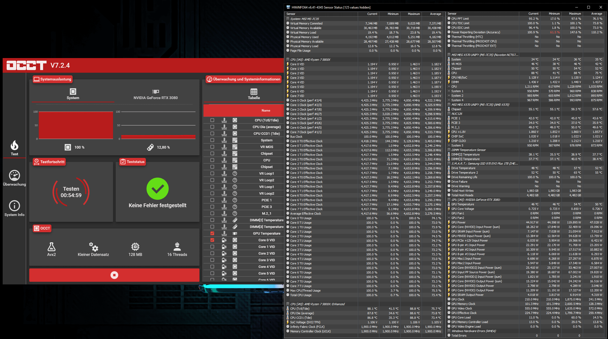The height and width of the screenshot is (339, 608).
Task: Select the Power Reporting Deviation (Accuracy) row
Action: pos(525,32)
